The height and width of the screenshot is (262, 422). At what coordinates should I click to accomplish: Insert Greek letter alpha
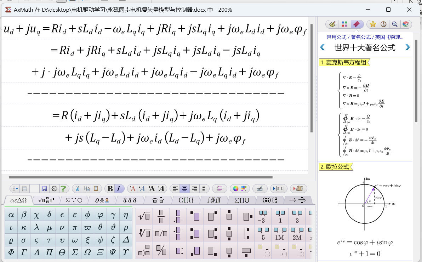pyautogui.click(x=11, y=215)
